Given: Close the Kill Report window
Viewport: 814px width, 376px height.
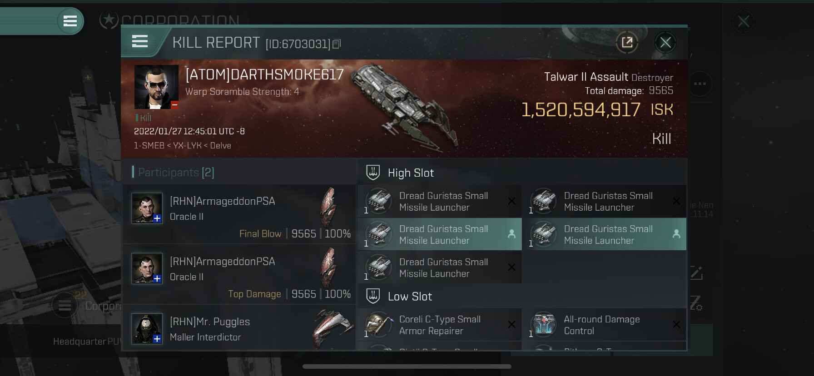Looking at the screenshot, I should coord(665,43).
